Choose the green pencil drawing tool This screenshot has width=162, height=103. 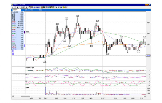pyautogui.click(x=56, y=7)
